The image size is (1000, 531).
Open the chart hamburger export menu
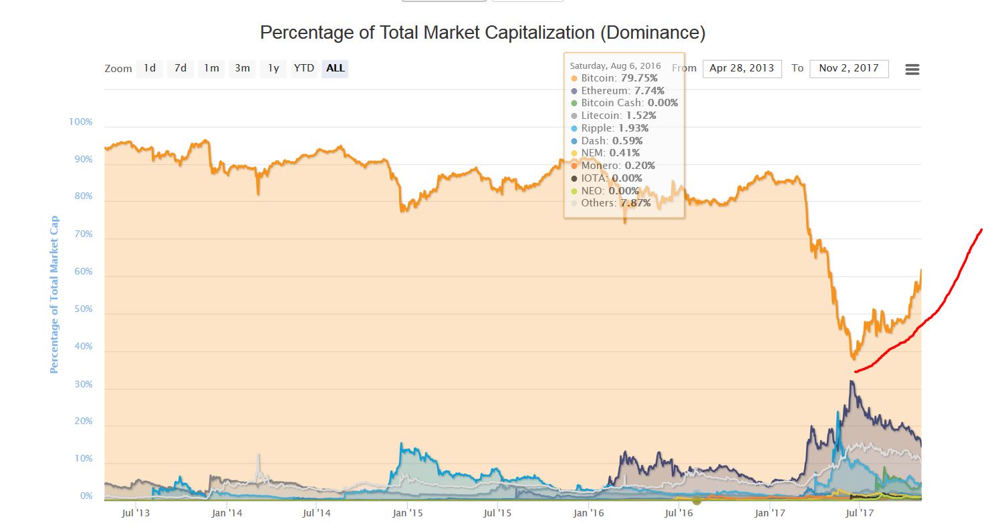[912, 69]
